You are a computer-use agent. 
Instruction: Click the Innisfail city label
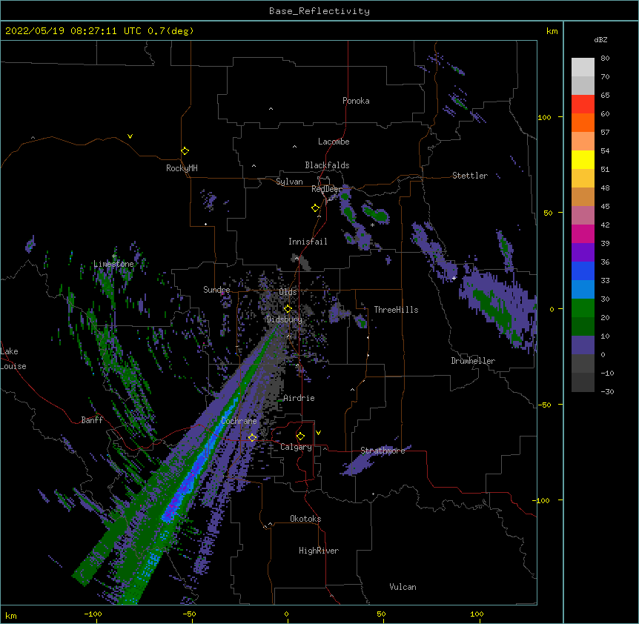coord(308,242)
